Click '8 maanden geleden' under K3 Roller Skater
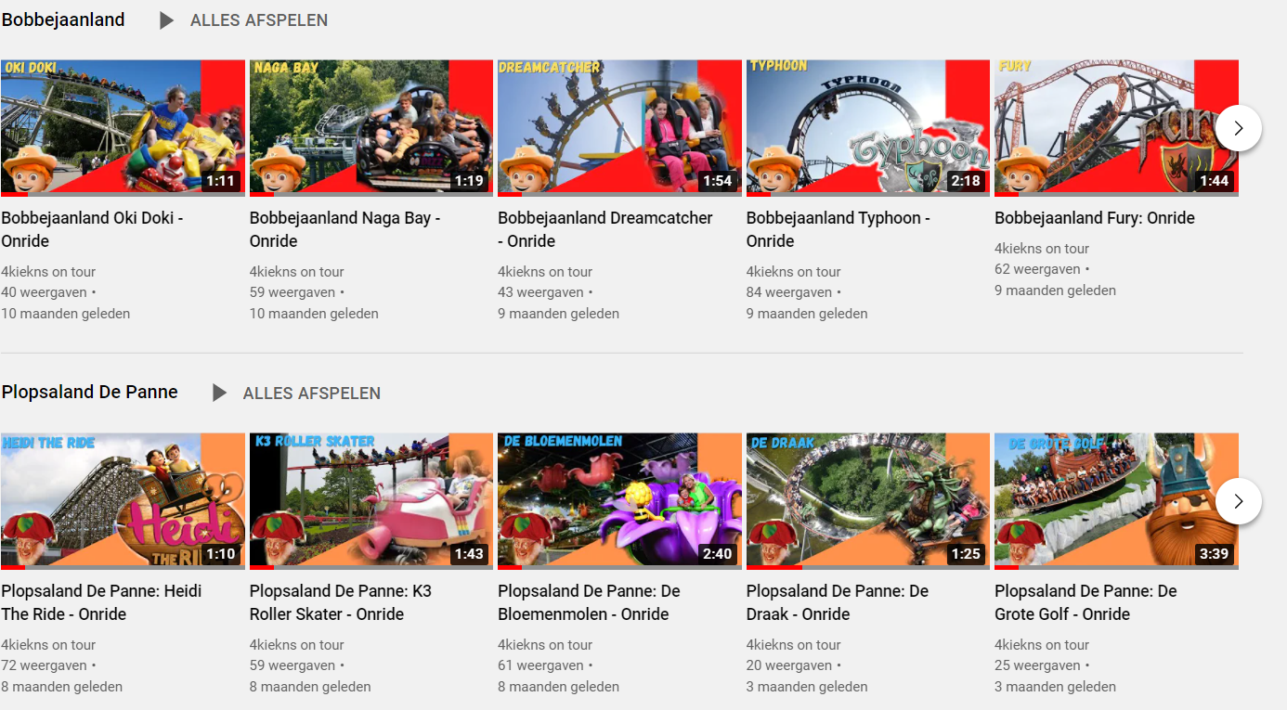The height and width of the screenshot is (710, 1287). coord(310,687)
